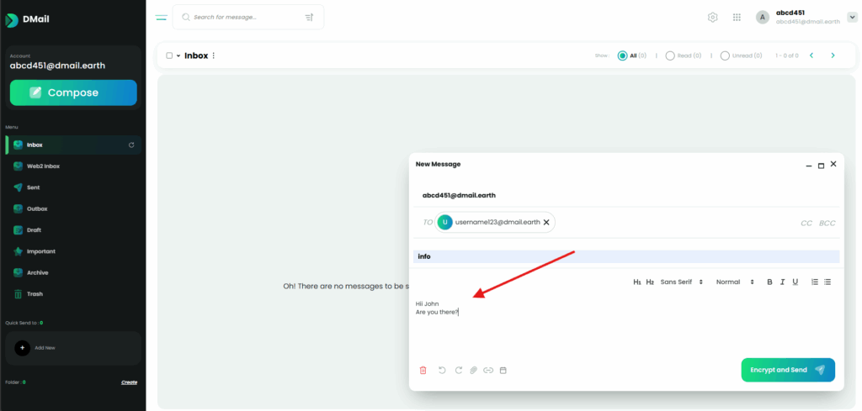
Task: Delete the draft using red trash icon
Action: click(423, 370)
